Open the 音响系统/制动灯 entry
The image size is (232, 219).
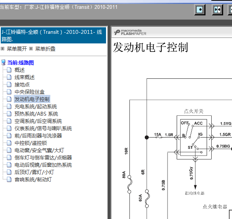[33, 180]
